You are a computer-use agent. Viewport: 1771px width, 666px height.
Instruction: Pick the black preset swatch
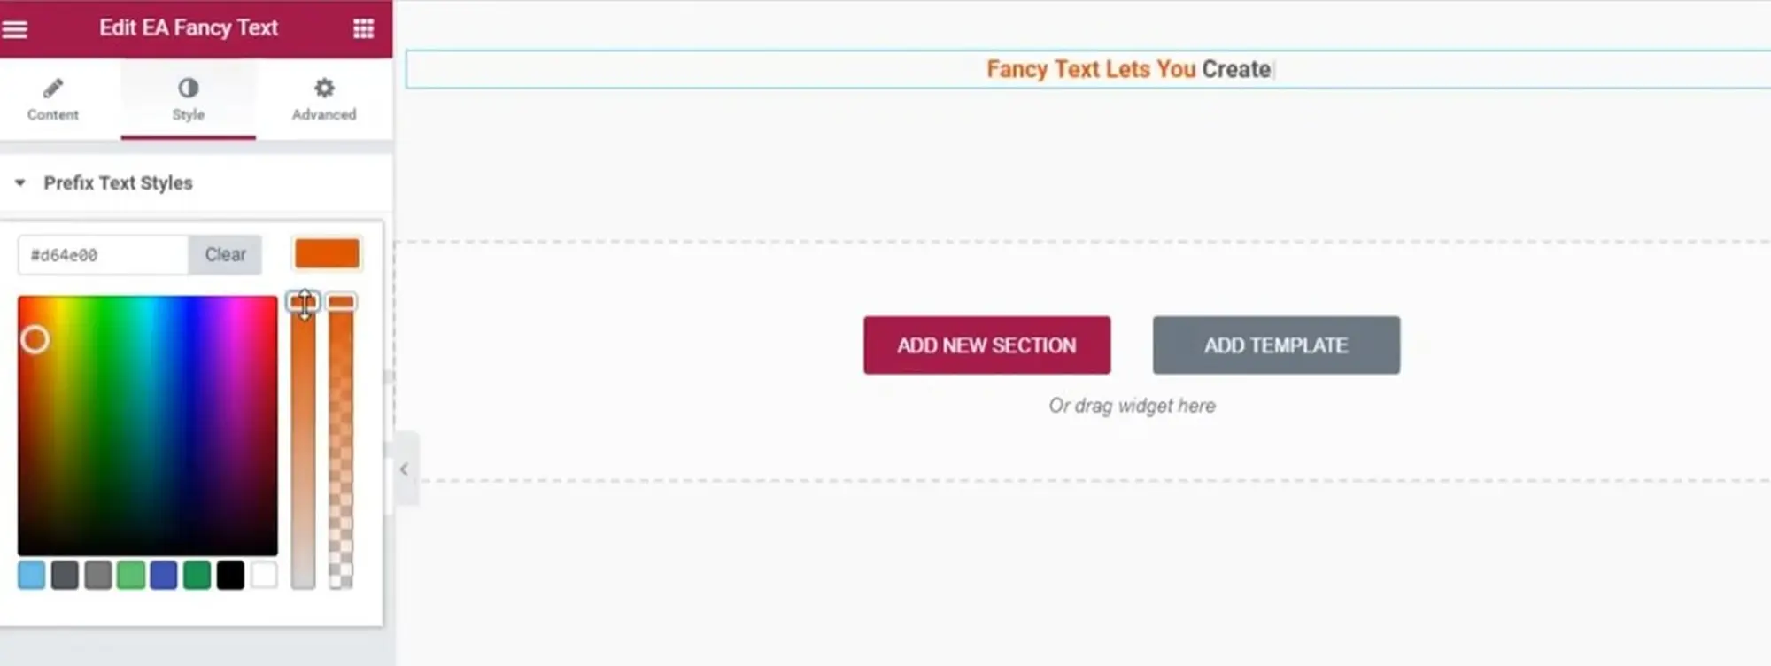pyautogui.click(x=230, y=576)
